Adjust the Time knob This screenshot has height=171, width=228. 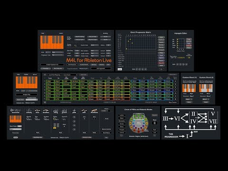click(x=37, y=119)
